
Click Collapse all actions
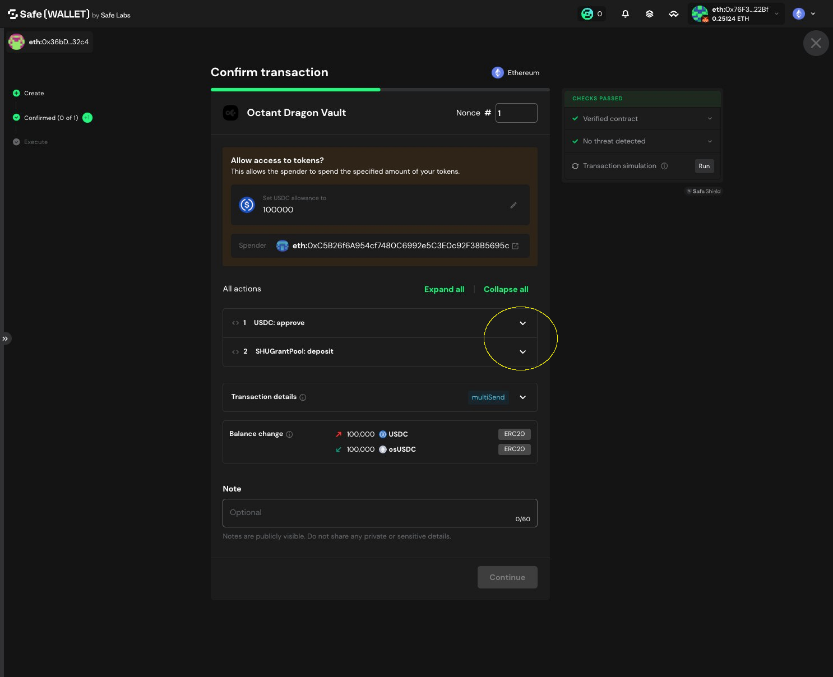506,289
